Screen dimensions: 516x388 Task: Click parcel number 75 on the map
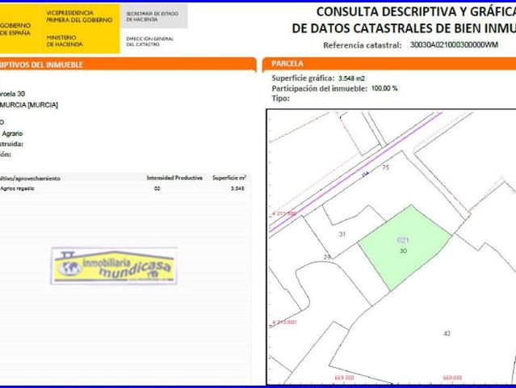point(385,167)
